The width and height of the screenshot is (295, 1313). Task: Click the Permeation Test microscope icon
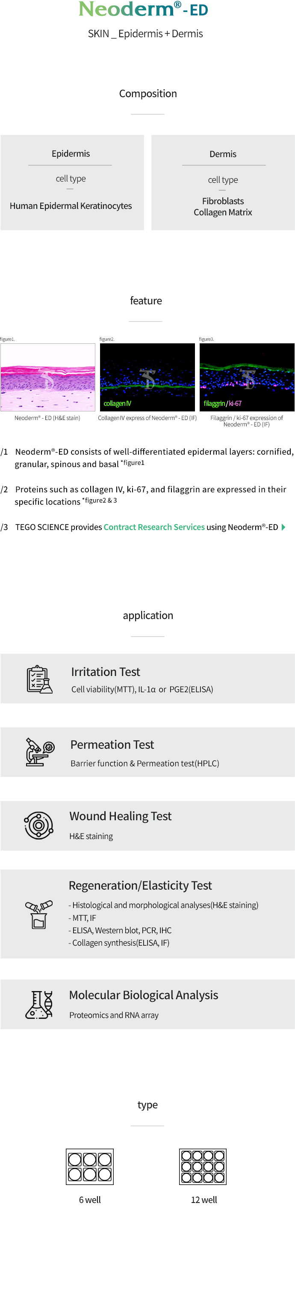pos(39,751)
